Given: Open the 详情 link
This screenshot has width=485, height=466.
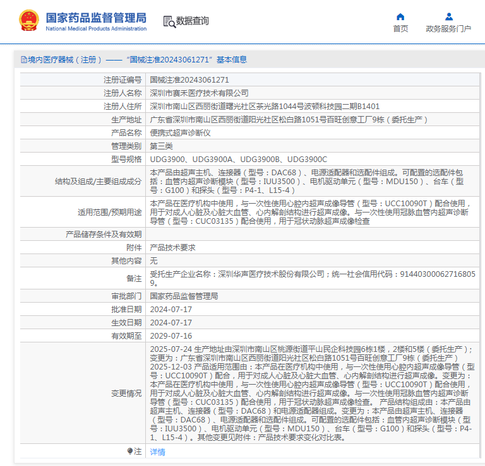Looking at the screenshot, I should pyautogui.click(x=157, y=451).
